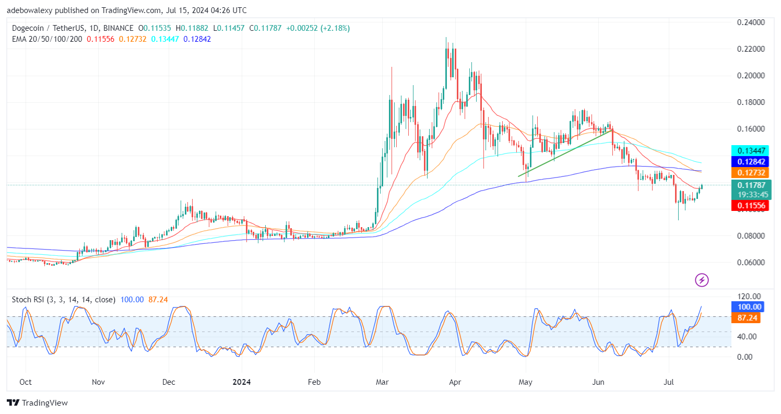This screenshot has height=414, width=781.
Task: Click the 0.08000 price axis label
Action: click(750, 236)
